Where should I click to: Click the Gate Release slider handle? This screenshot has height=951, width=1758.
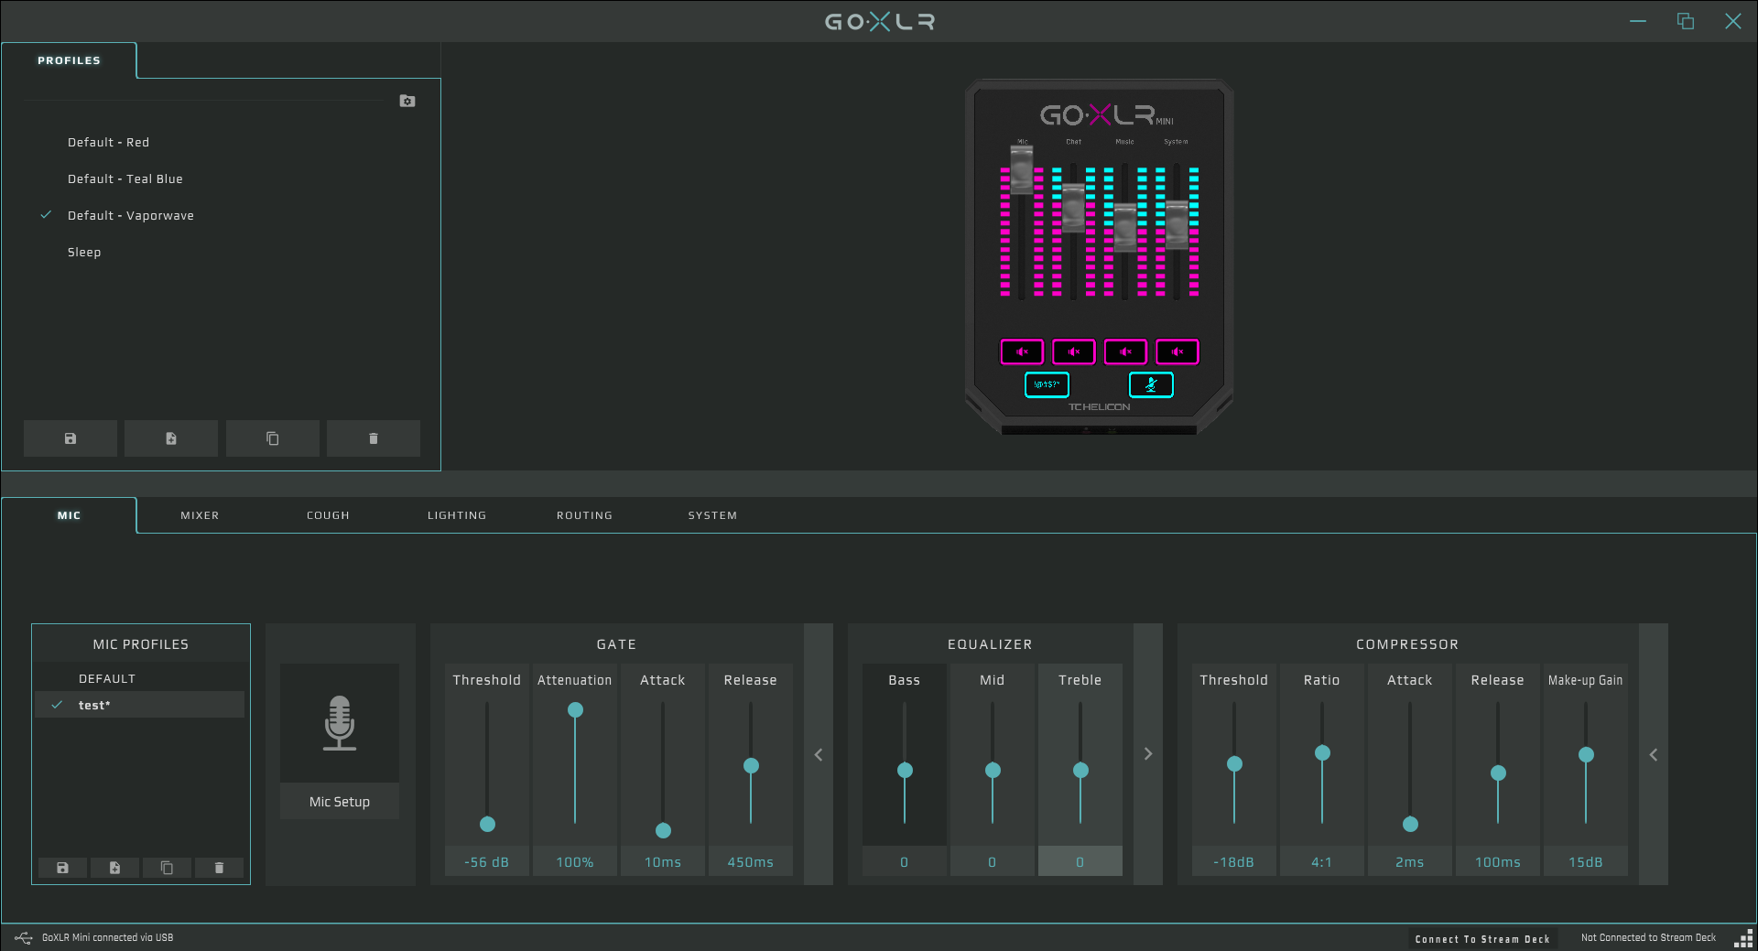752,766
